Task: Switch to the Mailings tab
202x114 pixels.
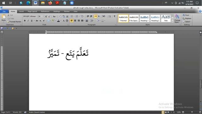Action: 57,11
